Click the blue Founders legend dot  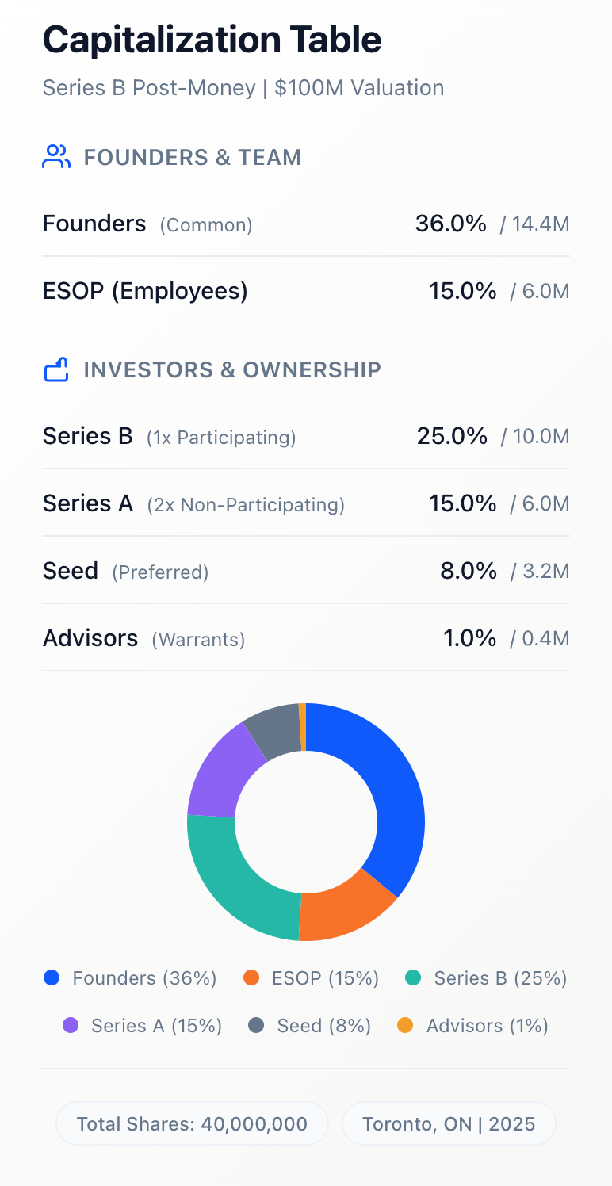52,978
